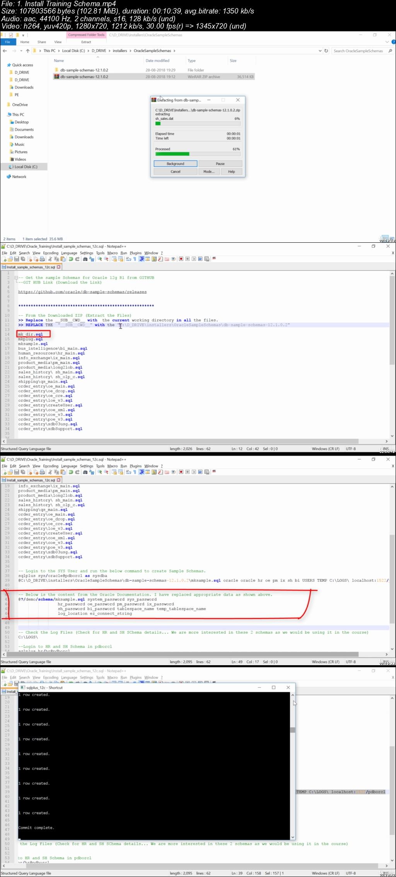Click the sh_sales.dat 6% progress bar in WinRAR
This screenshot has height=877, width=396.
point(198,124)
